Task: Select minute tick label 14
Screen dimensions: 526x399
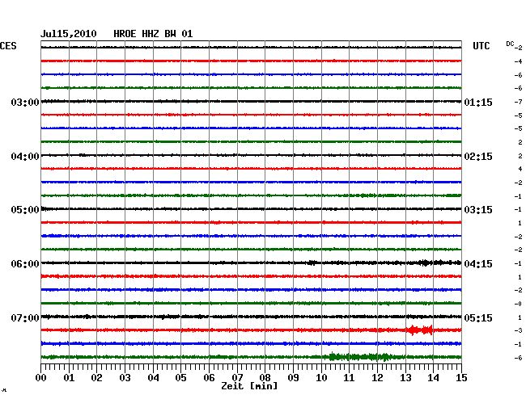Action: pyautogui.click(x=433, y=377)
